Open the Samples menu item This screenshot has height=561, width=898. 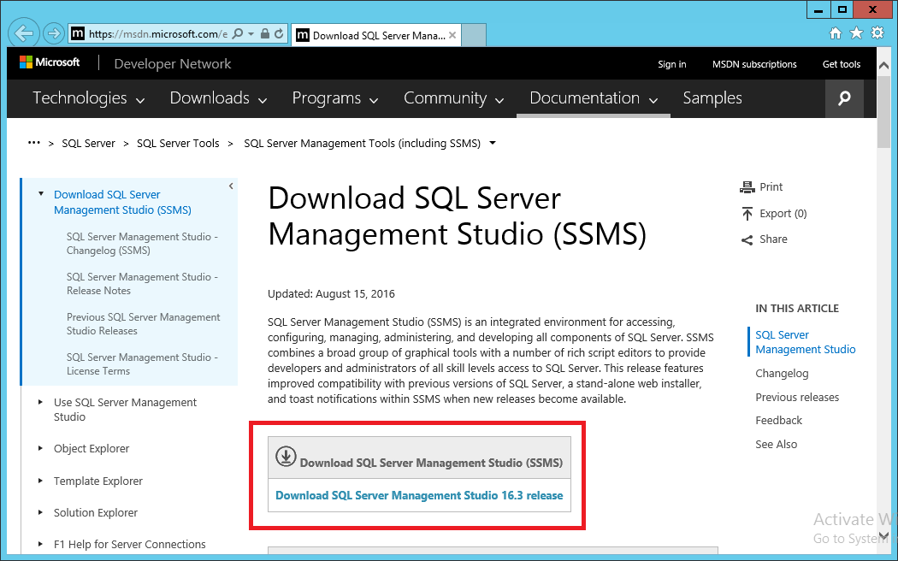(712, 98)
